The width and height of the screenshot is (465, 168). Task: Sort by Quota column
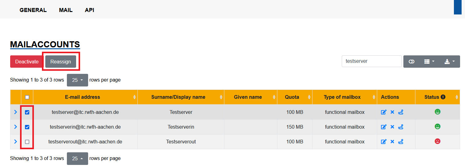pos(295,97)
